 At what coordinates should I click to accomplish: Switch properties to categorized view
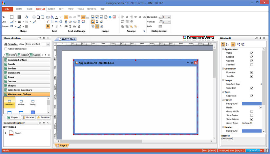click(223, 44)
